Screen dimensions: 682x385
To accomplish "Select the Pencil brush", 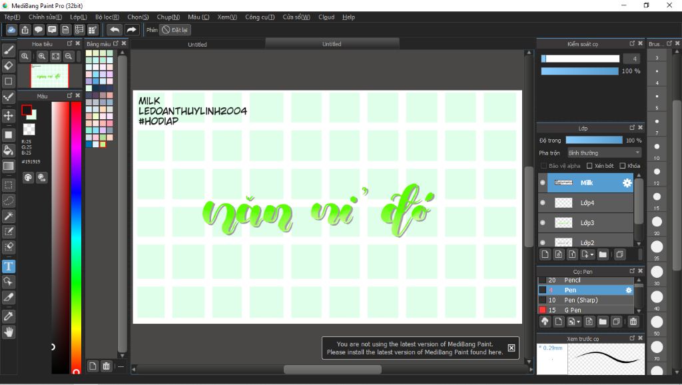I will 585,280.
